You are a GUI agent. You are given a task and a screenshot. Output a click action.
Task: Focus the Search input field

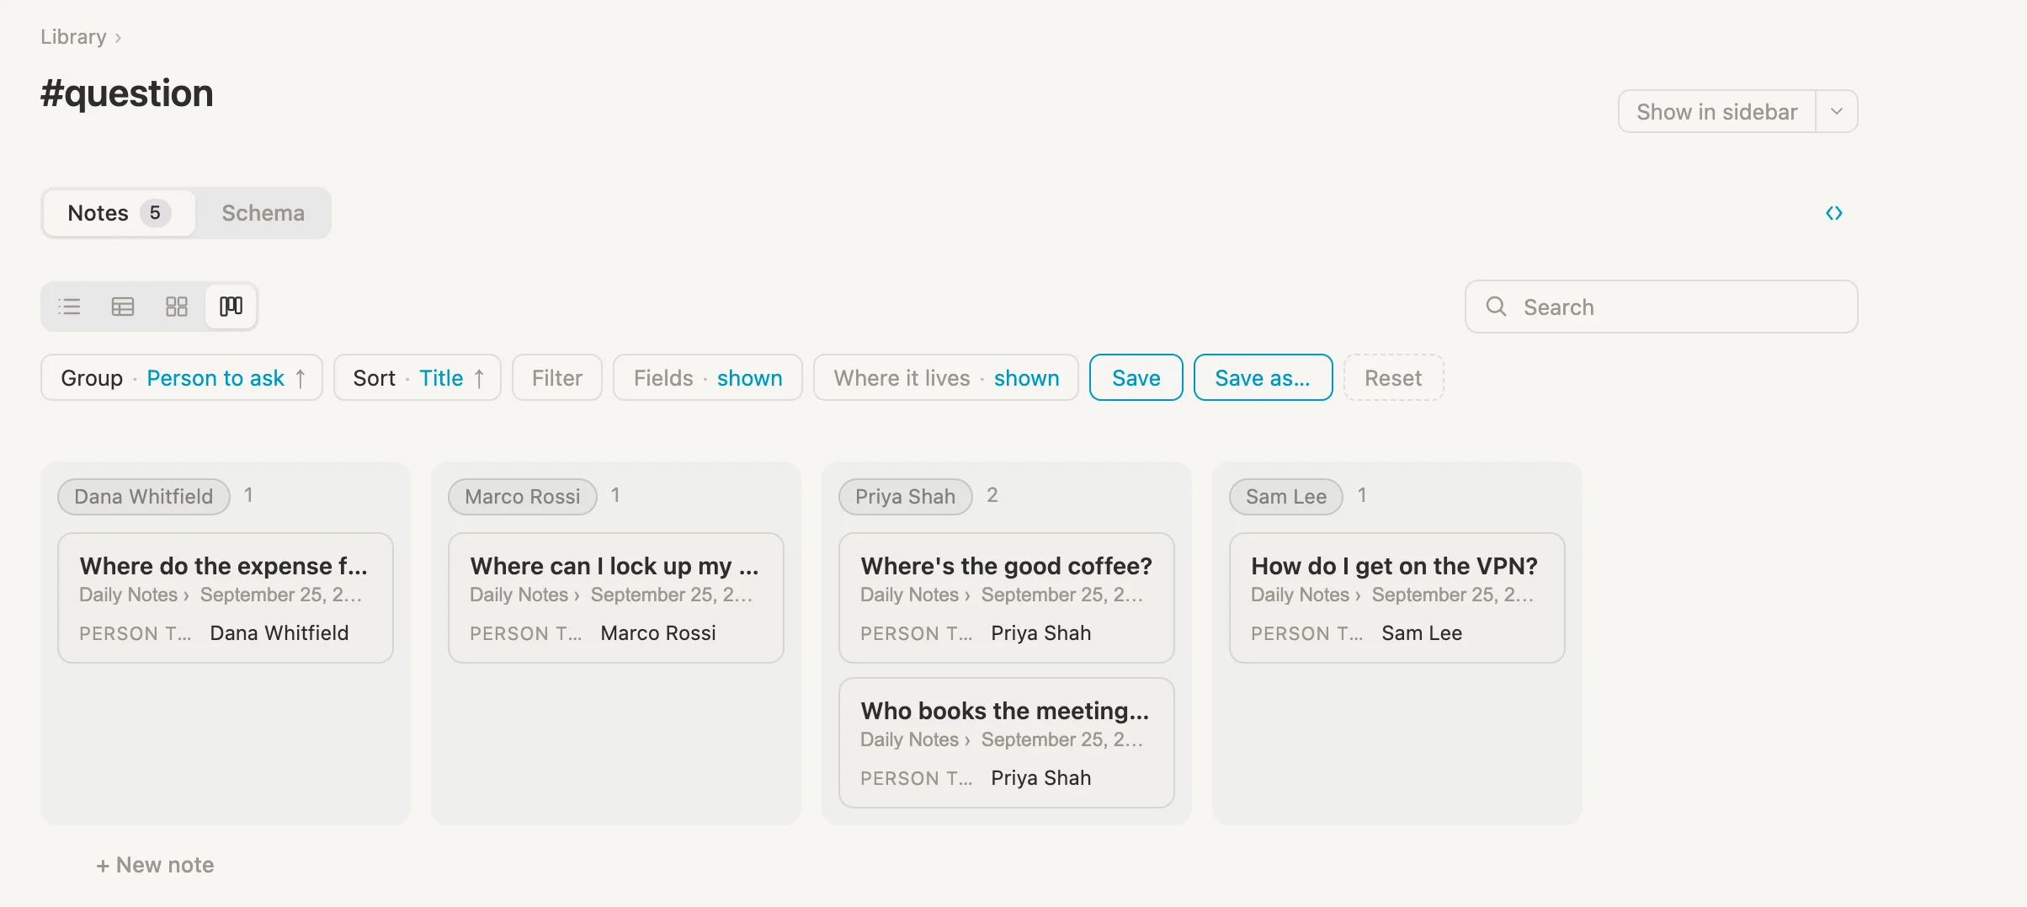click(x=1661, y=307)
